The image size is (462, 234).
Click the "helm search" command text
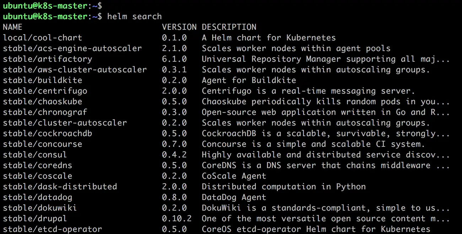pyautogui.click(x=134, y=16)
